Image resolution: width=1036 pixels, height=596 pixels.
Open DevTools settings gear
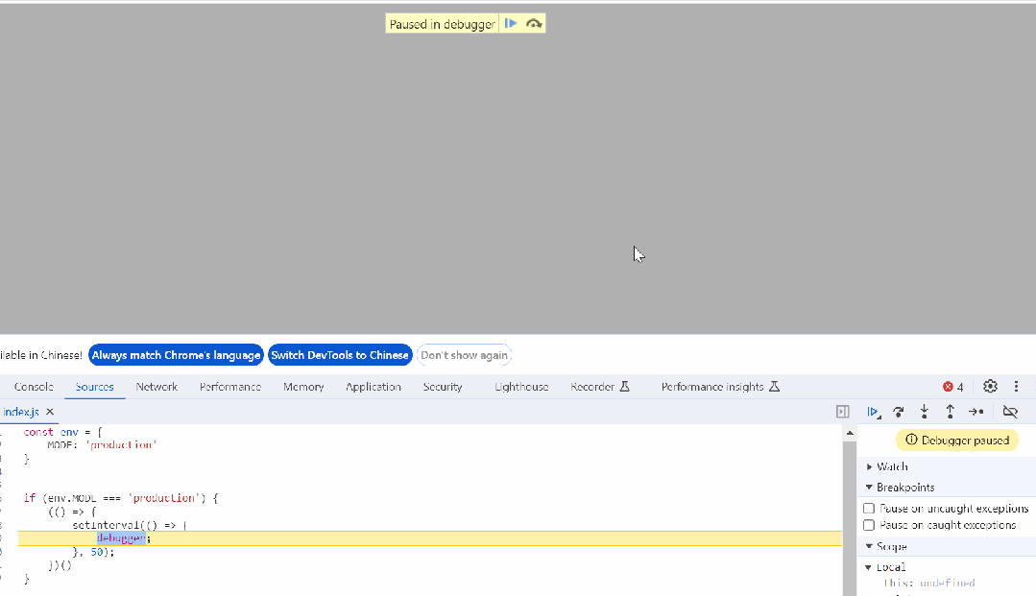click(990, 387)
